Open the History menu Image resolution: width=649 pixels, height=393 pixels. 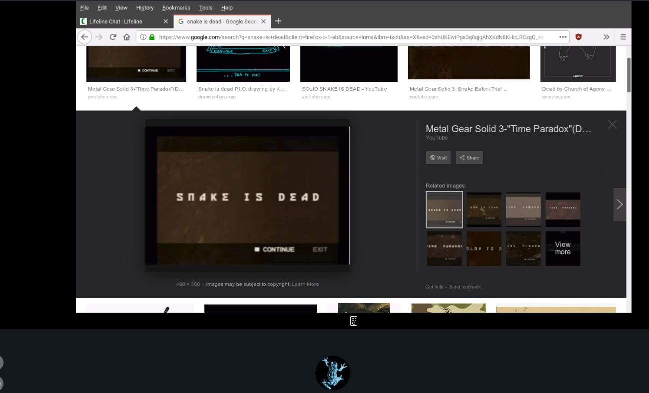145,7
